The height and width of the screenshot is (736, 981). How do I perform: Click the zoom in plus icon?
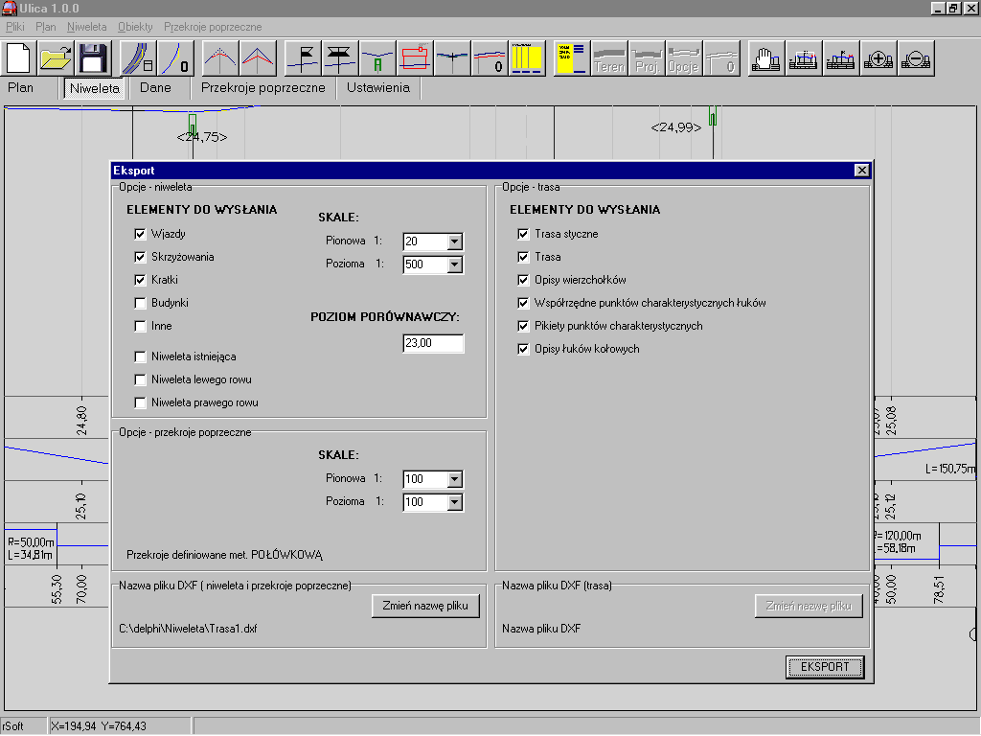878,58
